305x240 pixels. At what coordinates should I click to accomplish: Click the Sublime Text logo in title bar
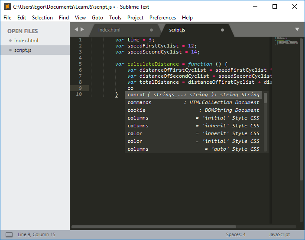7,6
